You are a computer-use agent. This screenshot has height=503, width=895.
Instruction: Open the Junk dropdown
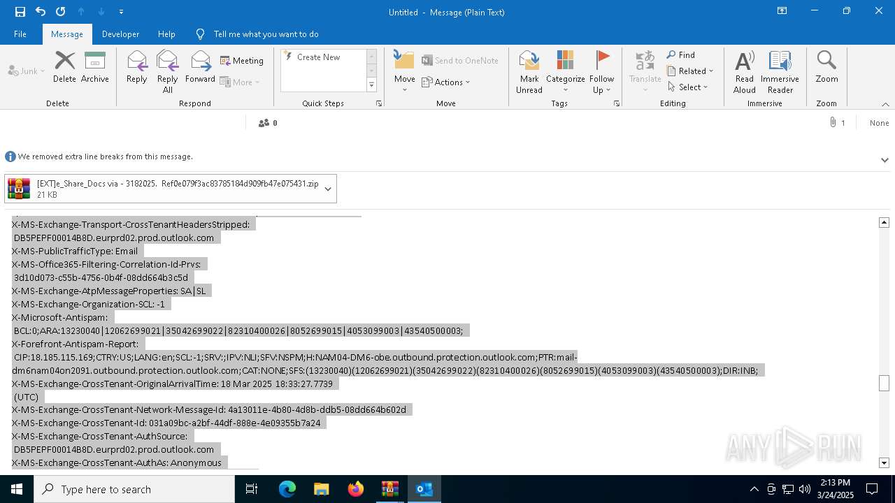pyautogui.click(x=27, y=71)
